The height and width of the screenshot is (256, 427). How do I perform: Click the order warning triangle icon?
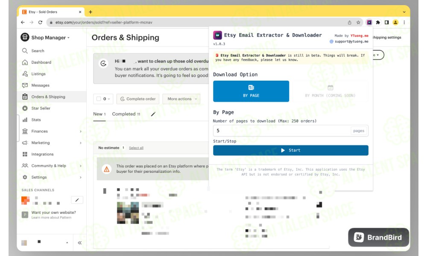click(107, 169)
